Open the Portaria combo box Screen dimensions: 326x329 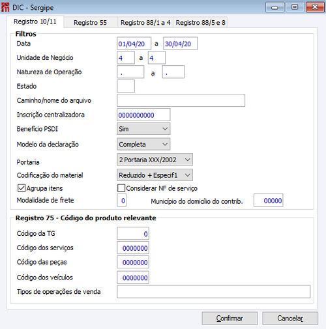click(x=155, y=160)
